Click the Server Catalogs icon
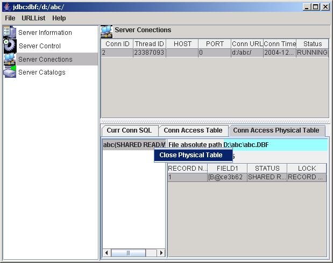Viewport: 333px width, 263px height. pos(10,72)
